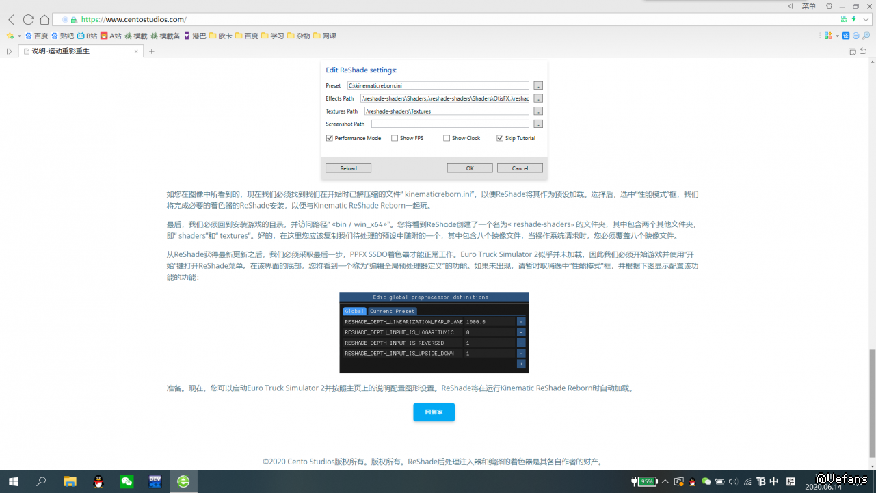This screenshot has width=876, height=493.
Task: Click OK in ReShade settings
Action: click(470, 168)
